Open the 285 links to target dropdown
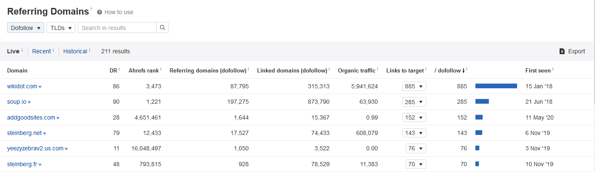595x172 pixels. [414, 102]
